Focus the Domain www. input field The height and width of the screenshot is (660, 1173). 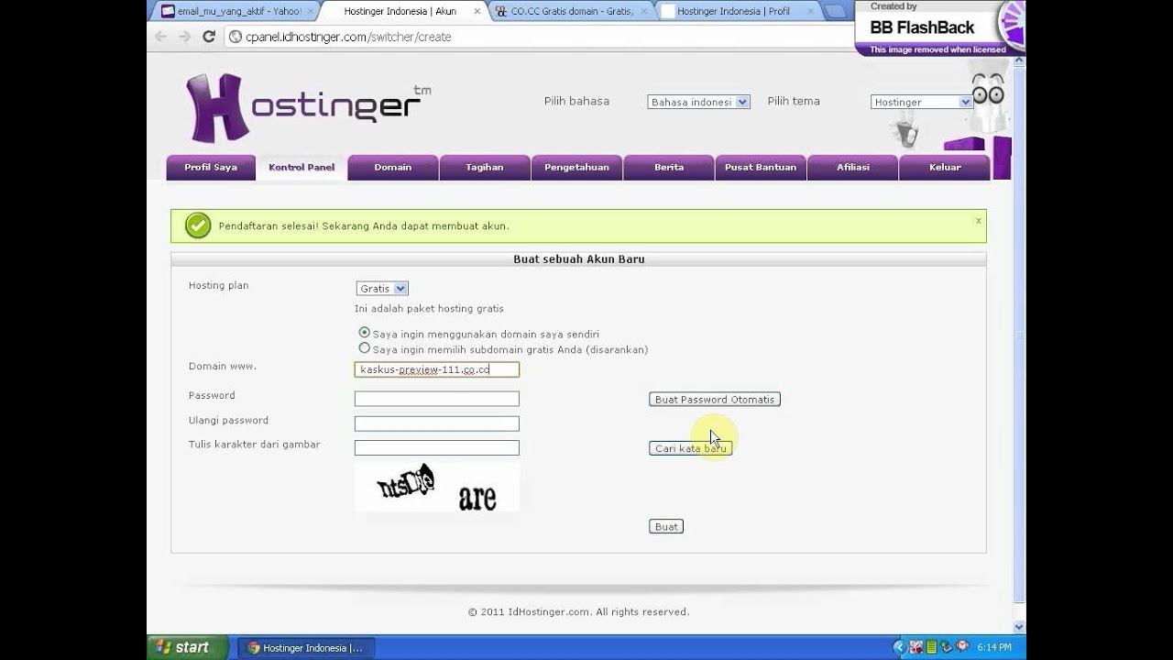pos(437,369)
